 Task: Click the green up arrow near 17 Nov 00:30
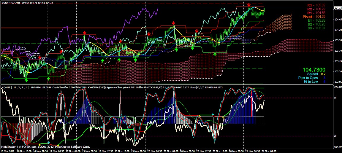click(49, 78)
